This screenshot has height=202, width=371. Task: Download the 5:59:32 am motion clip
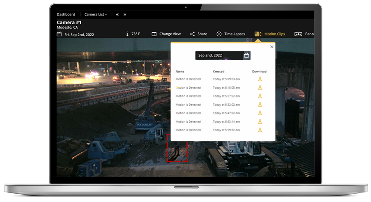pos(260,130)
